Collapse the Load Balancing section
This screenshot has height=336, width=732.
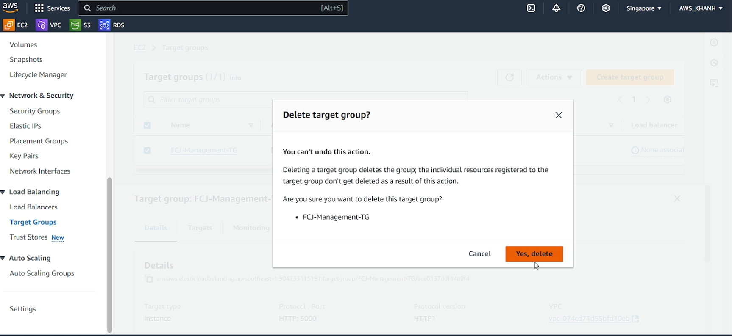coord(3,192)
